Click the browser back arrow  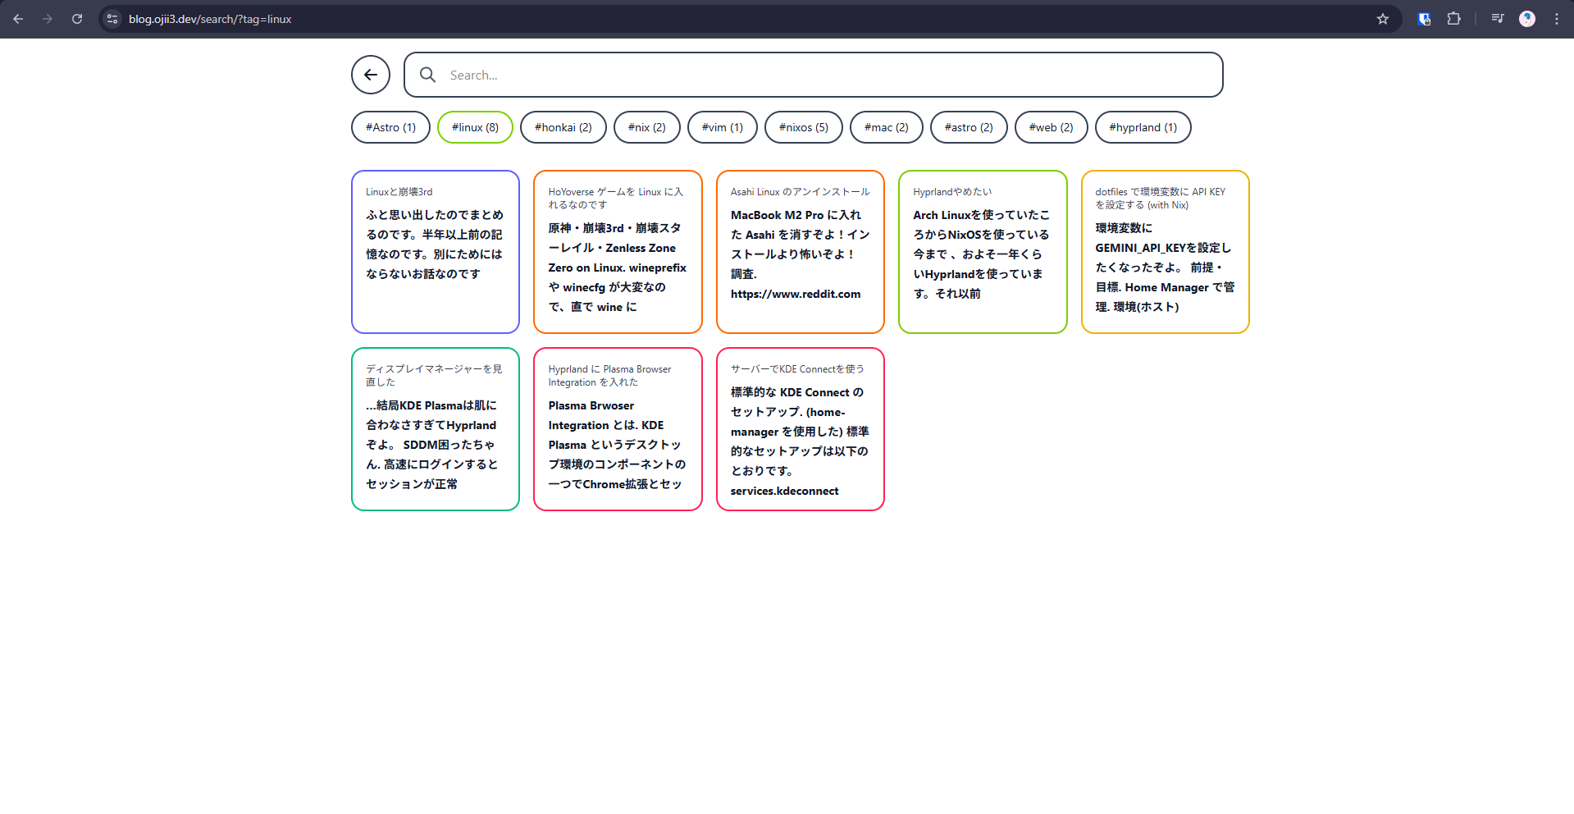click(x=18, y=19)
